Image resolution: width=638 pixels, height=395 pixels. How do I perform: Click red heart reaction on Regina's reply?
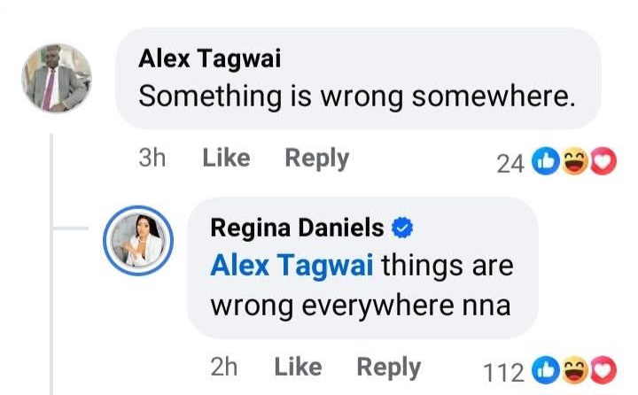(603, 370)
